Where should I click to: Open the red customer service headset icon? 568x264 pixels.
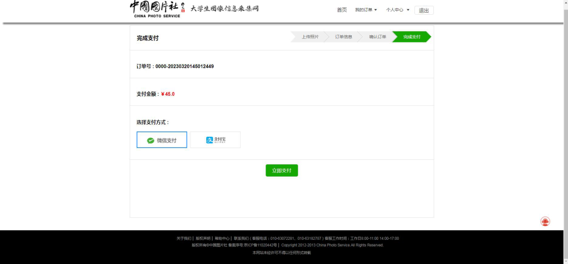[545, 221]
